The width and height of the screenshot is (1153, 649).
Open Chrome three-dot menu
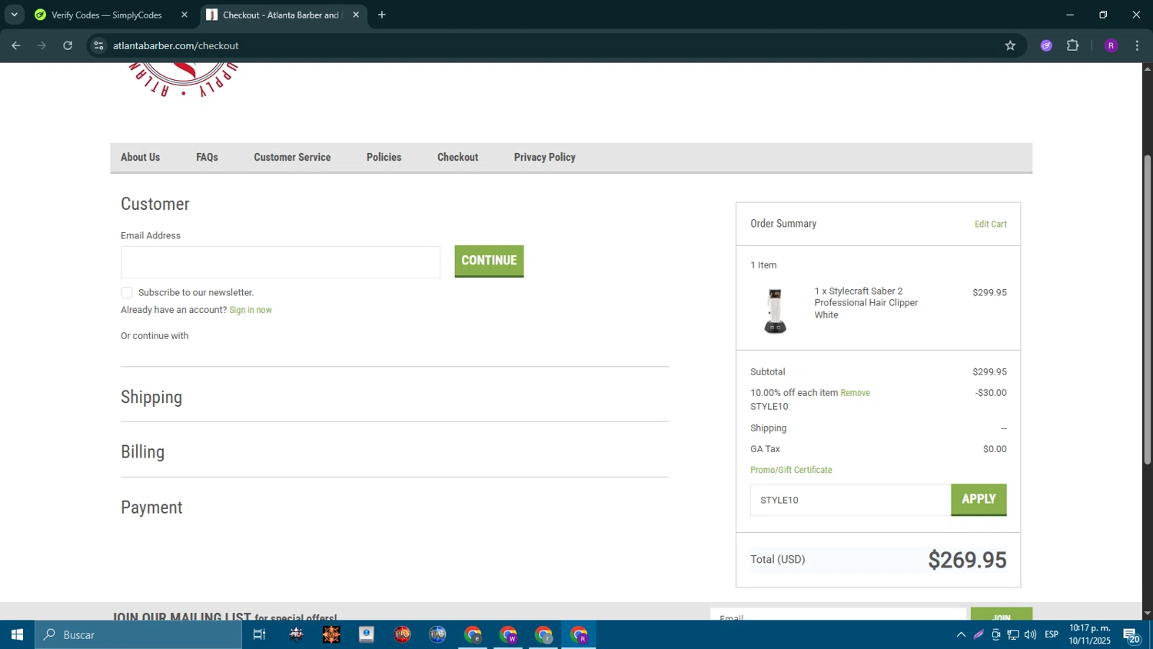(x=1137, y=45)
